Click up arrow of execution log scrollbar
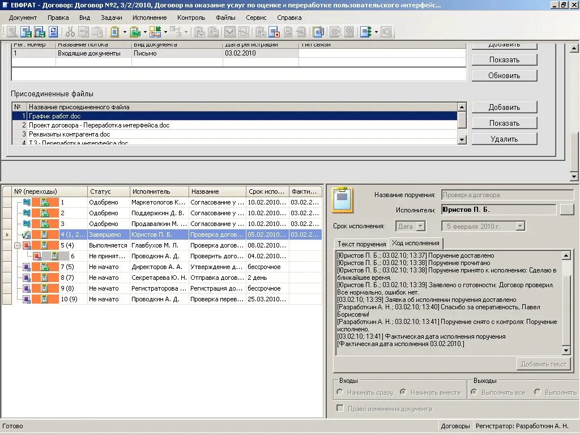This screenshot has height=435, width=580. pos(566,255)
